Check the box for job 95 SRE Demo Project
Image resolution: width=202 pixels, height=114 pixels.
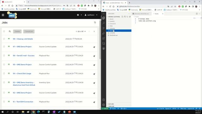(x=4, y=64)
